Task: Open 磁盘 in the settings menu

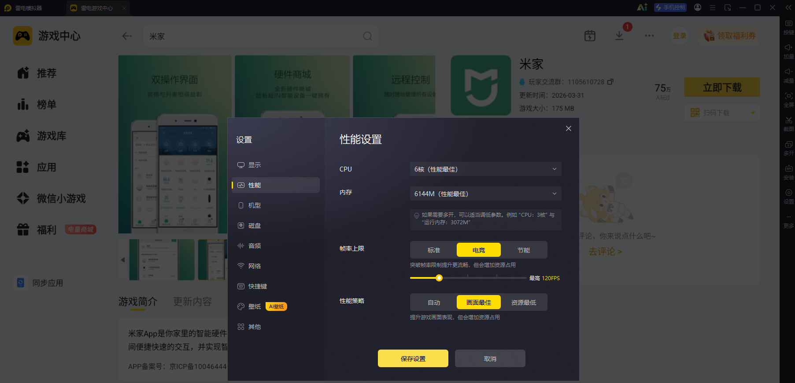Action: 276,226
